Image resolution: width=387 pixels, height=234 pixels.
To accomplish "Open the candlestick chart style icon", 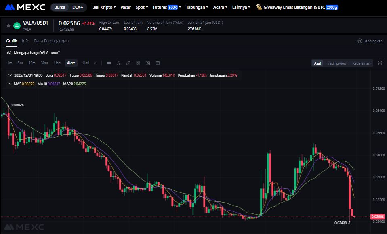I will point(109,63).
